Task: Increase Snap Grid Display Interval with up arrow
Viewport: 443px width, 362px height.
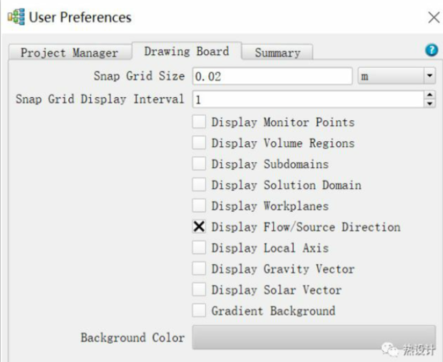Action: (430, 95)
